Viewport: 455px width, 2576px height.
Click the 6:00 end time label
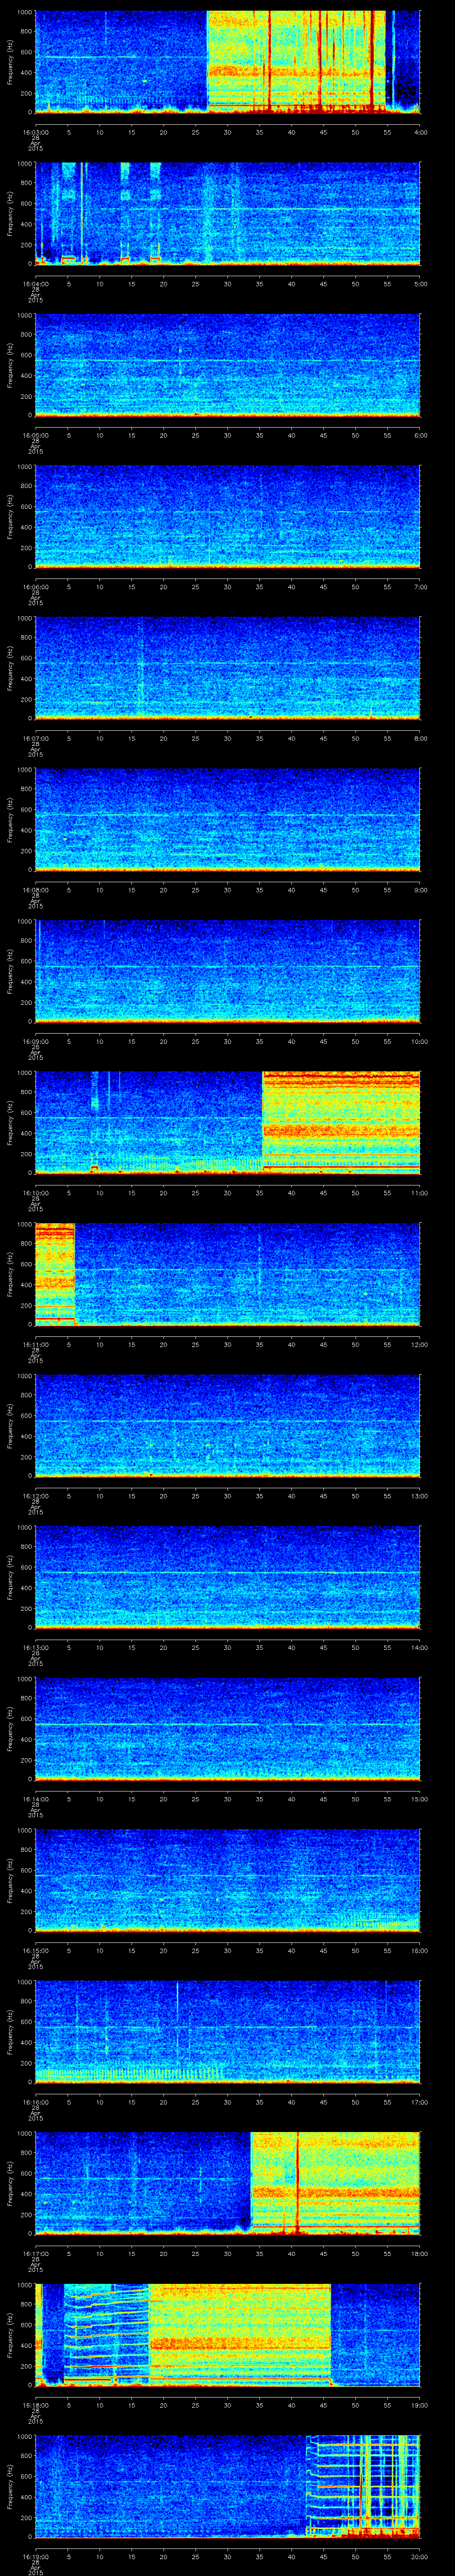point(420,436)
